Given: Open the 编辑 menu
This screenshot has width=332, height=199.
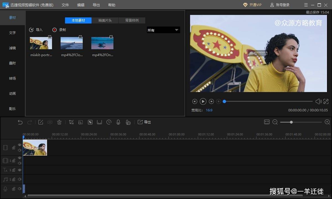Looking at the screenshot, I should pos(81,5).
